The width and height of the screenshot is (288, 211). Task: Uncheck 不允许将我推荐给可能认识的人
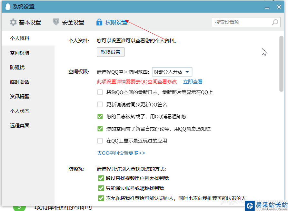point(101,198)
